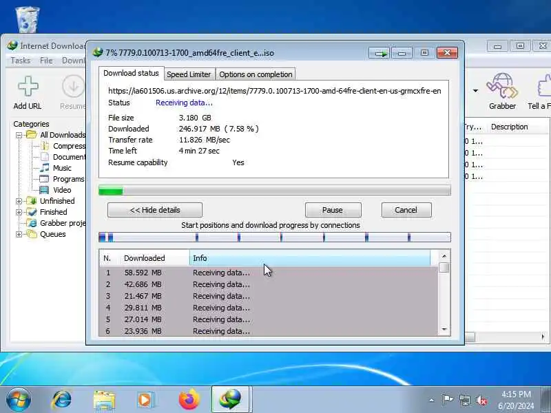The height and width of the screenshot is (413, 551).
Task: Expand the Unfinished tree node
Action: click(x=19, y=201)
